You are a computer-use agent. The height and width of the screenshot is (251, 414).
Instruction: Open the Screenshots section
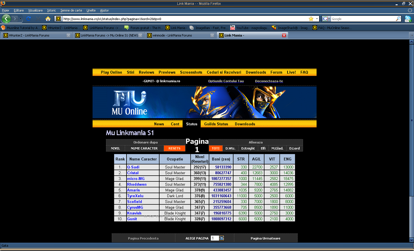pos(191,72)
